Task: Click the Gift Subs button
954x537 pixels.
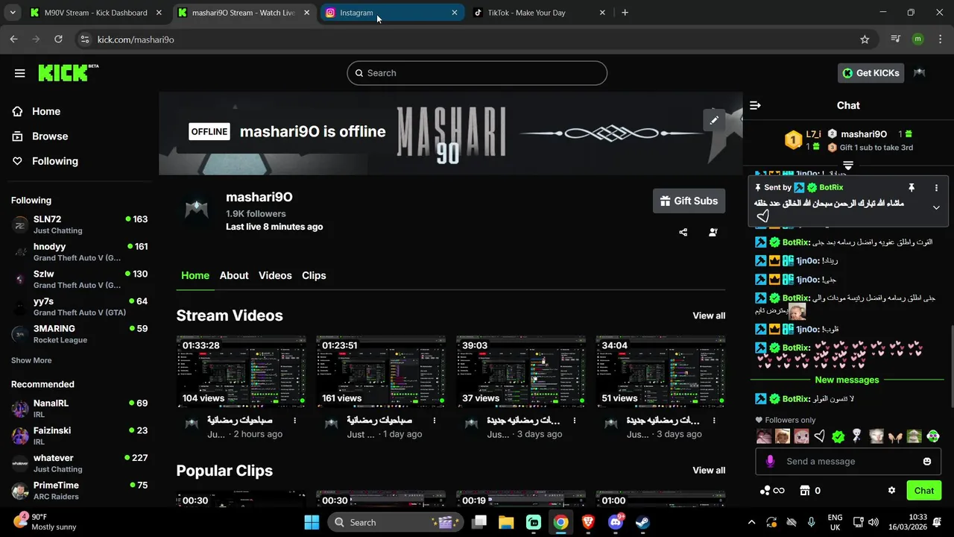Action: (x=689, y=201)
